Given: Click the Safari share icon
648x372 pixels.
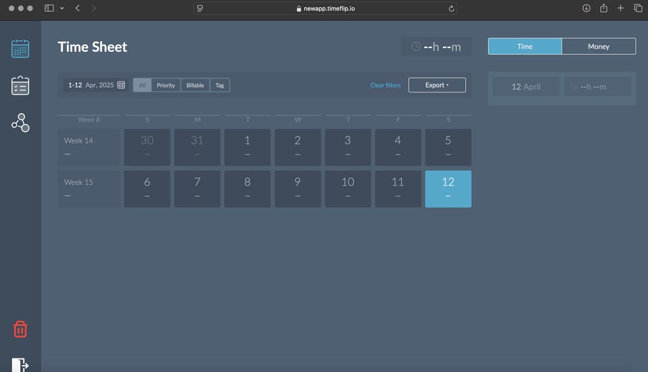Looking at the screenshot, I should point(603,8).
